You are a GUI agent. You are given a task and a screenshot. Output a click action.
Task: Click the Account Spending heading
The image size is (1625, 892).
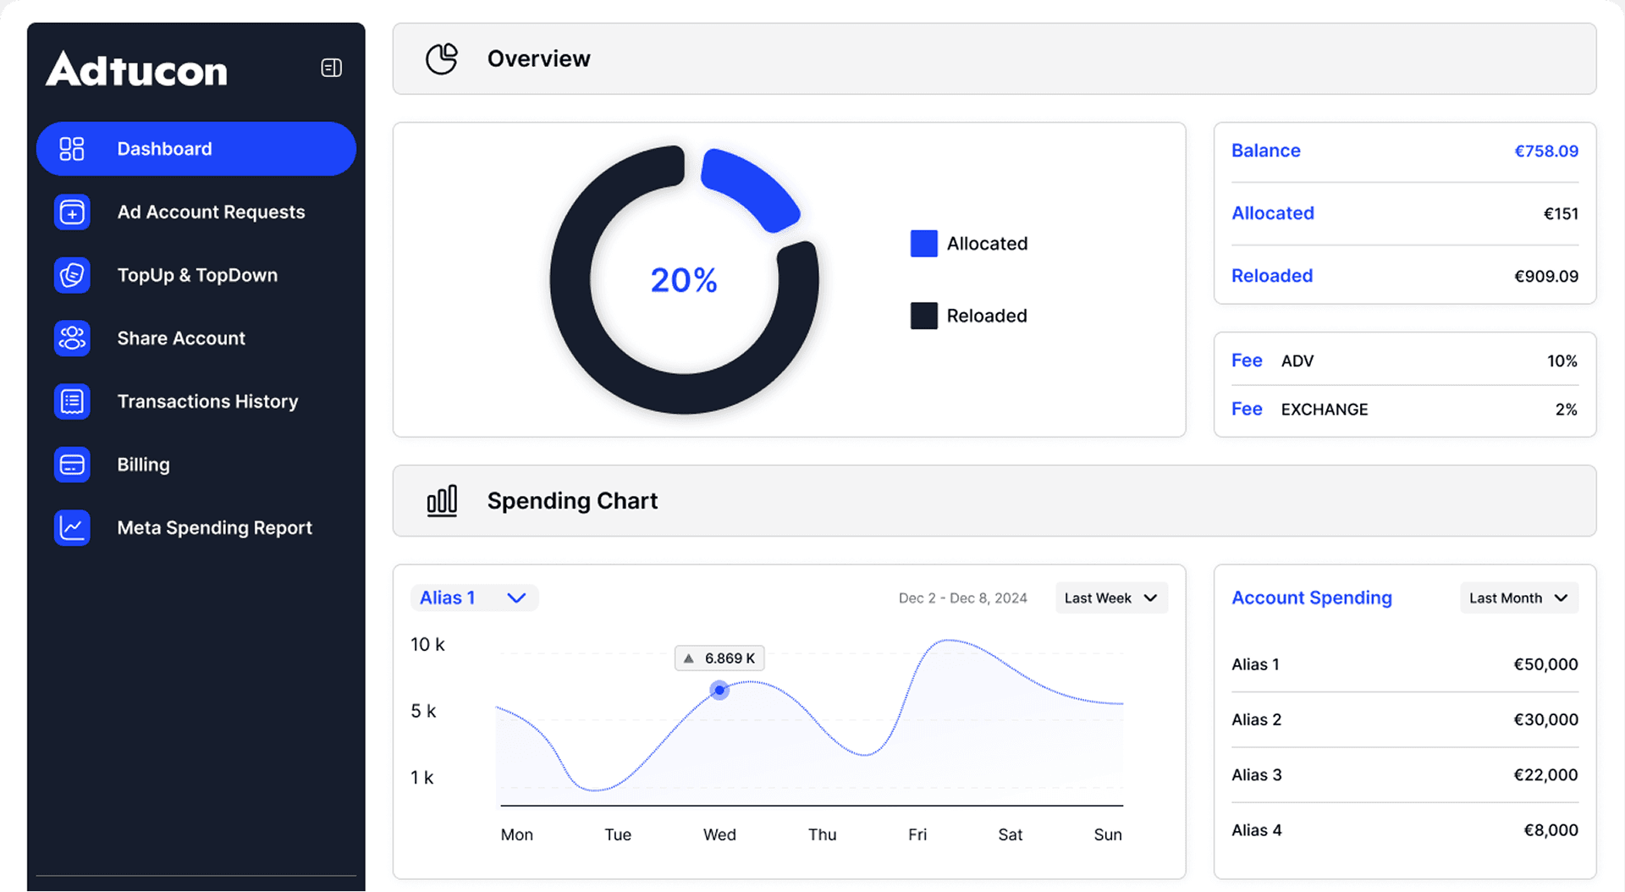[x=1311, y=597]
